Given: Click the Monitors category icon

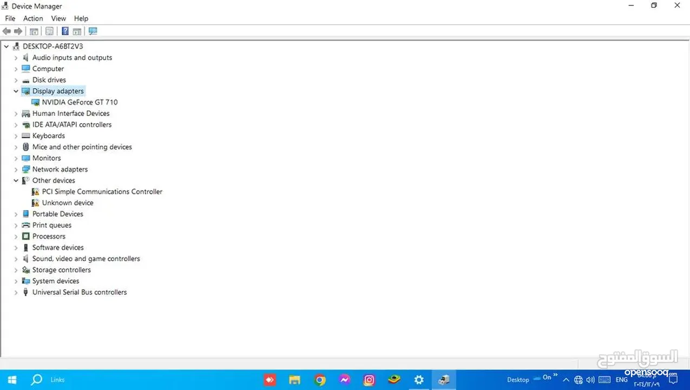Looking at the screenshot, I should pyautogui.click(x=25, y=158).
